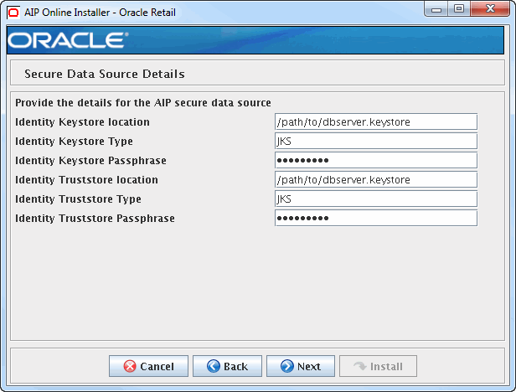
Task: Click into Identity Keystore Passphrase field
Action: pos(376,160)
